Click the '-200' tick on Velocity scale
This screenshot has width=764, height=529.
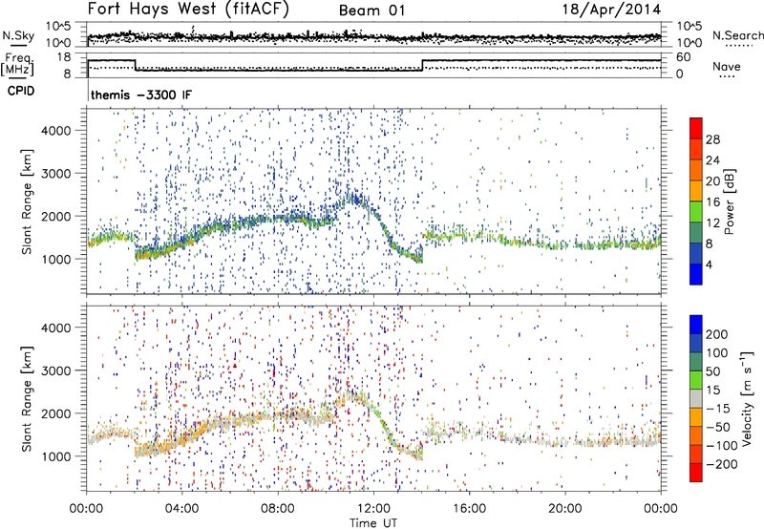[721, 464]
